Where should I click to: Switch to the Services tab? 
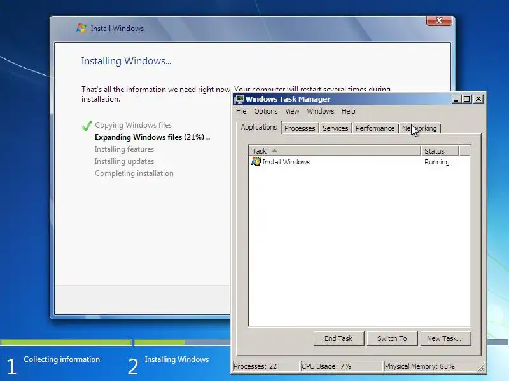[335, 128]
